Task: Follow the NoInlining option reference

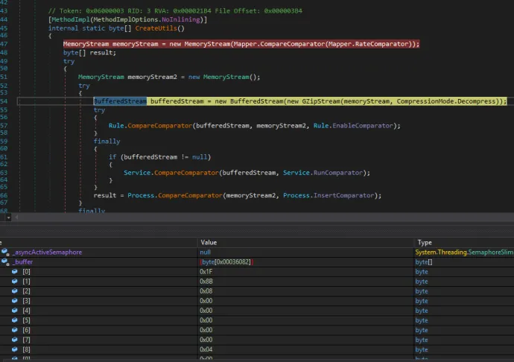Action: pos(180,19)
